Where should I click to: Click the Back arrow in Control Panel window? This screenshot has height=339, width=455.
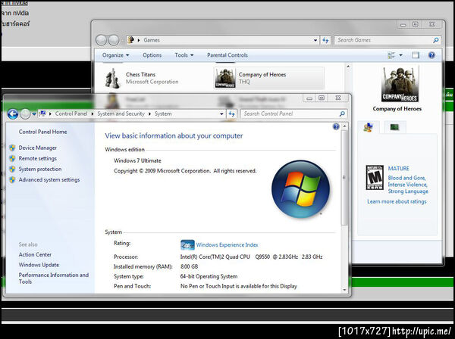(x=13, y=114)
